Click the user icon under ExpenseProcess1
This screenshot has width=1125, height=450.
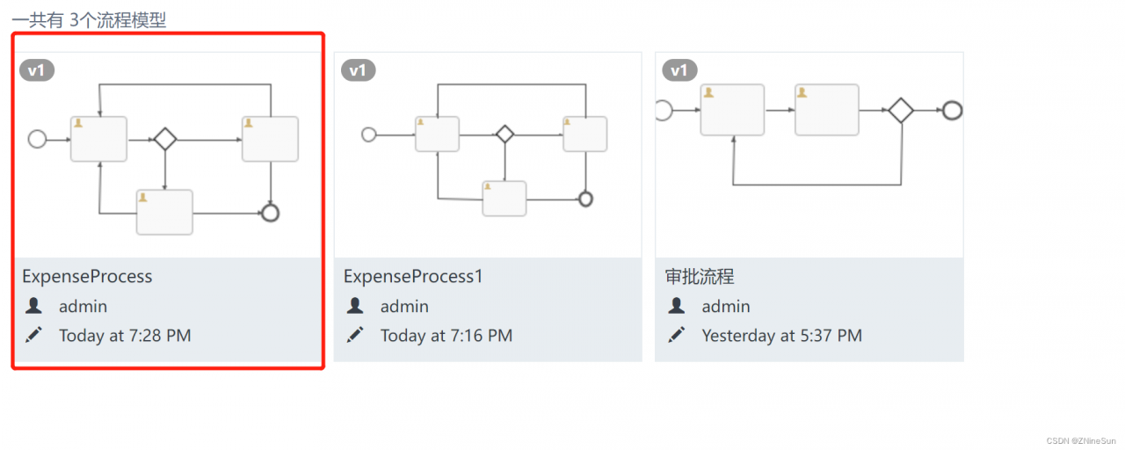[355, 306]
